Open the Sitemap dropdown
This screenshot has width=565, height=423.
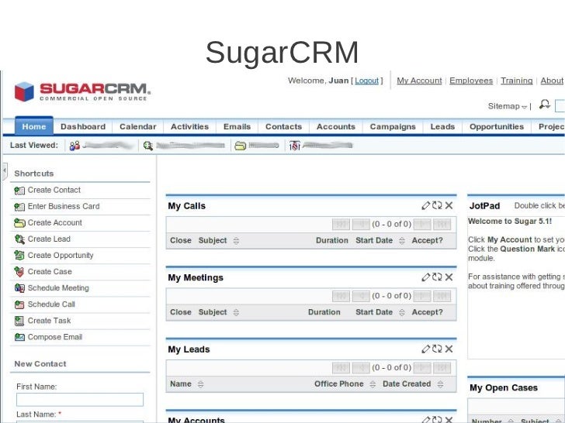point(508,106)
